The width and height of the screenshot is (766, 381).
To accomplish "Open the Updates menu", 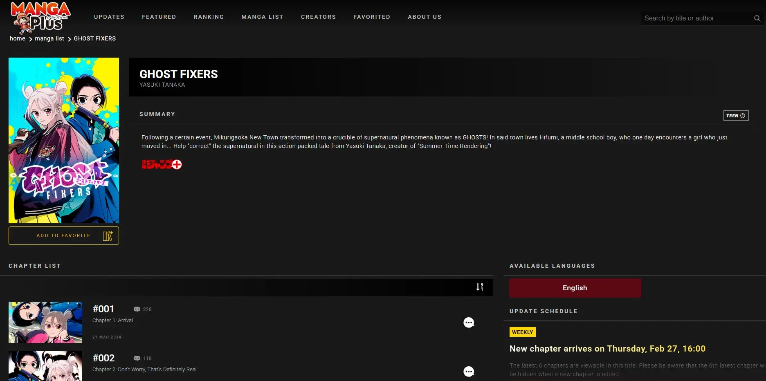I will [109, 17].
